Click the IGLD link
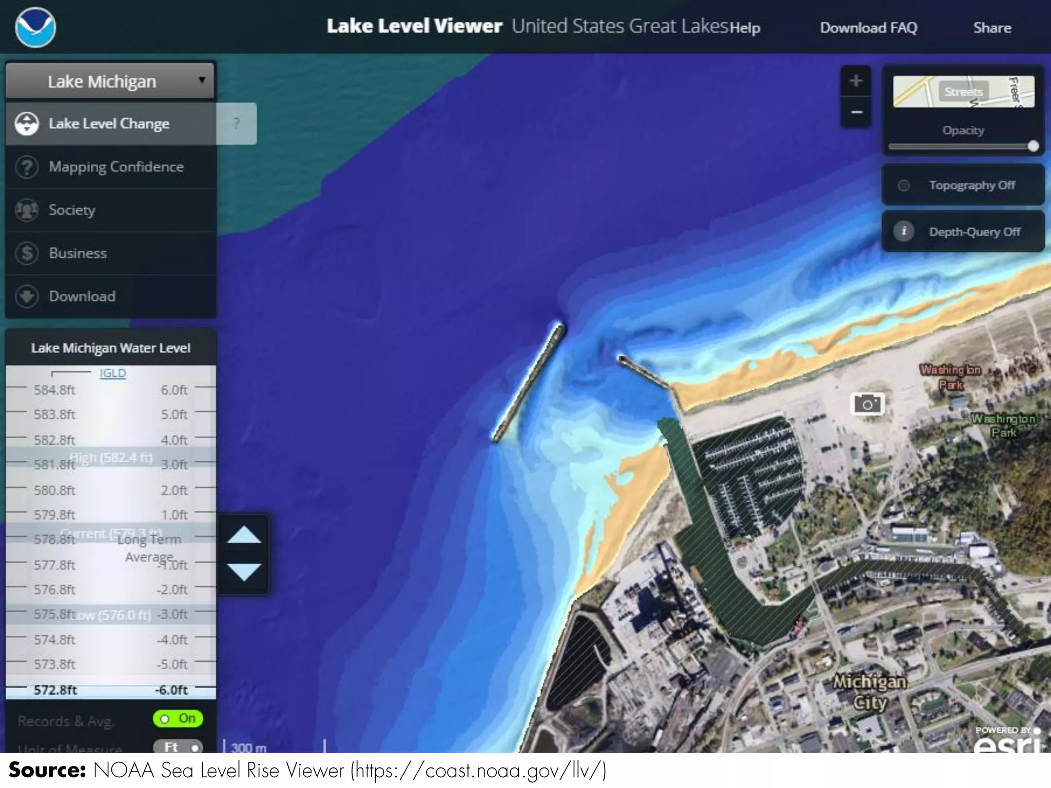Image resolution: width=1051 pixels, height=788 pixels. [112, 373]
